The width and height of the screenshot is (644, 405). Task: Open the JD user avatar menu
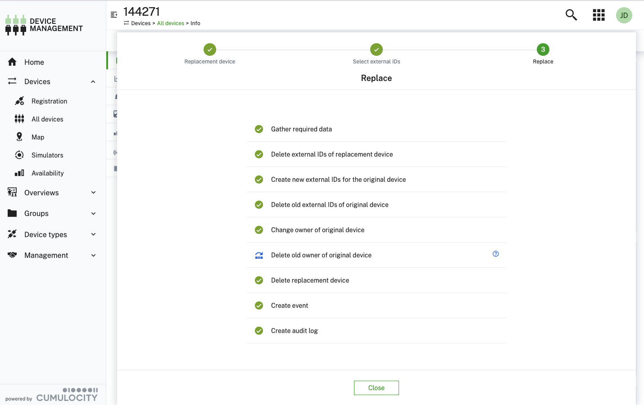[624, 15]
